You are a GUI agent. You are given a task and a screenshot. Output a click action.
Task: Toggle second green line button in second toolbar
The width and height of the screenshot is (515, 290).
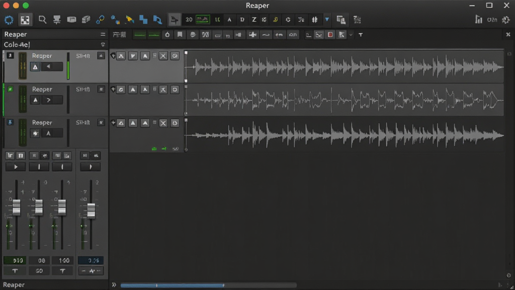tap(154, 35)
